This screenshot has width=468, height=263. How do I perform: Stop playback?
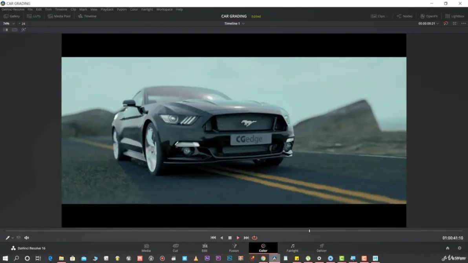[x=230, y=238]
